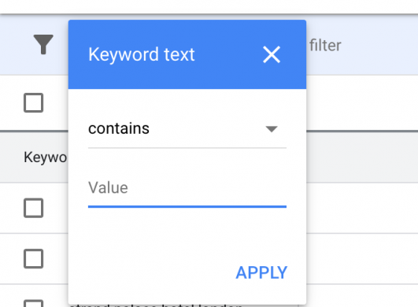Screen dimensions: 418x307
Task: Click the funnel filter icon
Action: point(43,44)
